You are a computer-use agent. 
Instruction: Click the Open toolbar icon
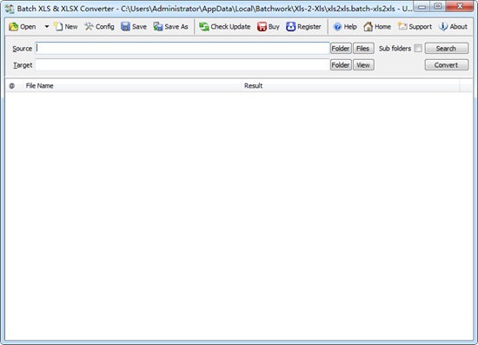[22, 27]
